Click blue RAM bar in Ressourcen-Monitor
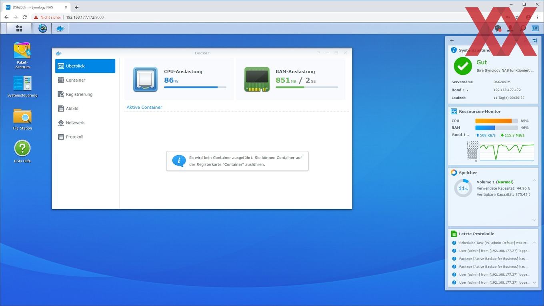This screenshot has width=544, height=306. point(496,128)
